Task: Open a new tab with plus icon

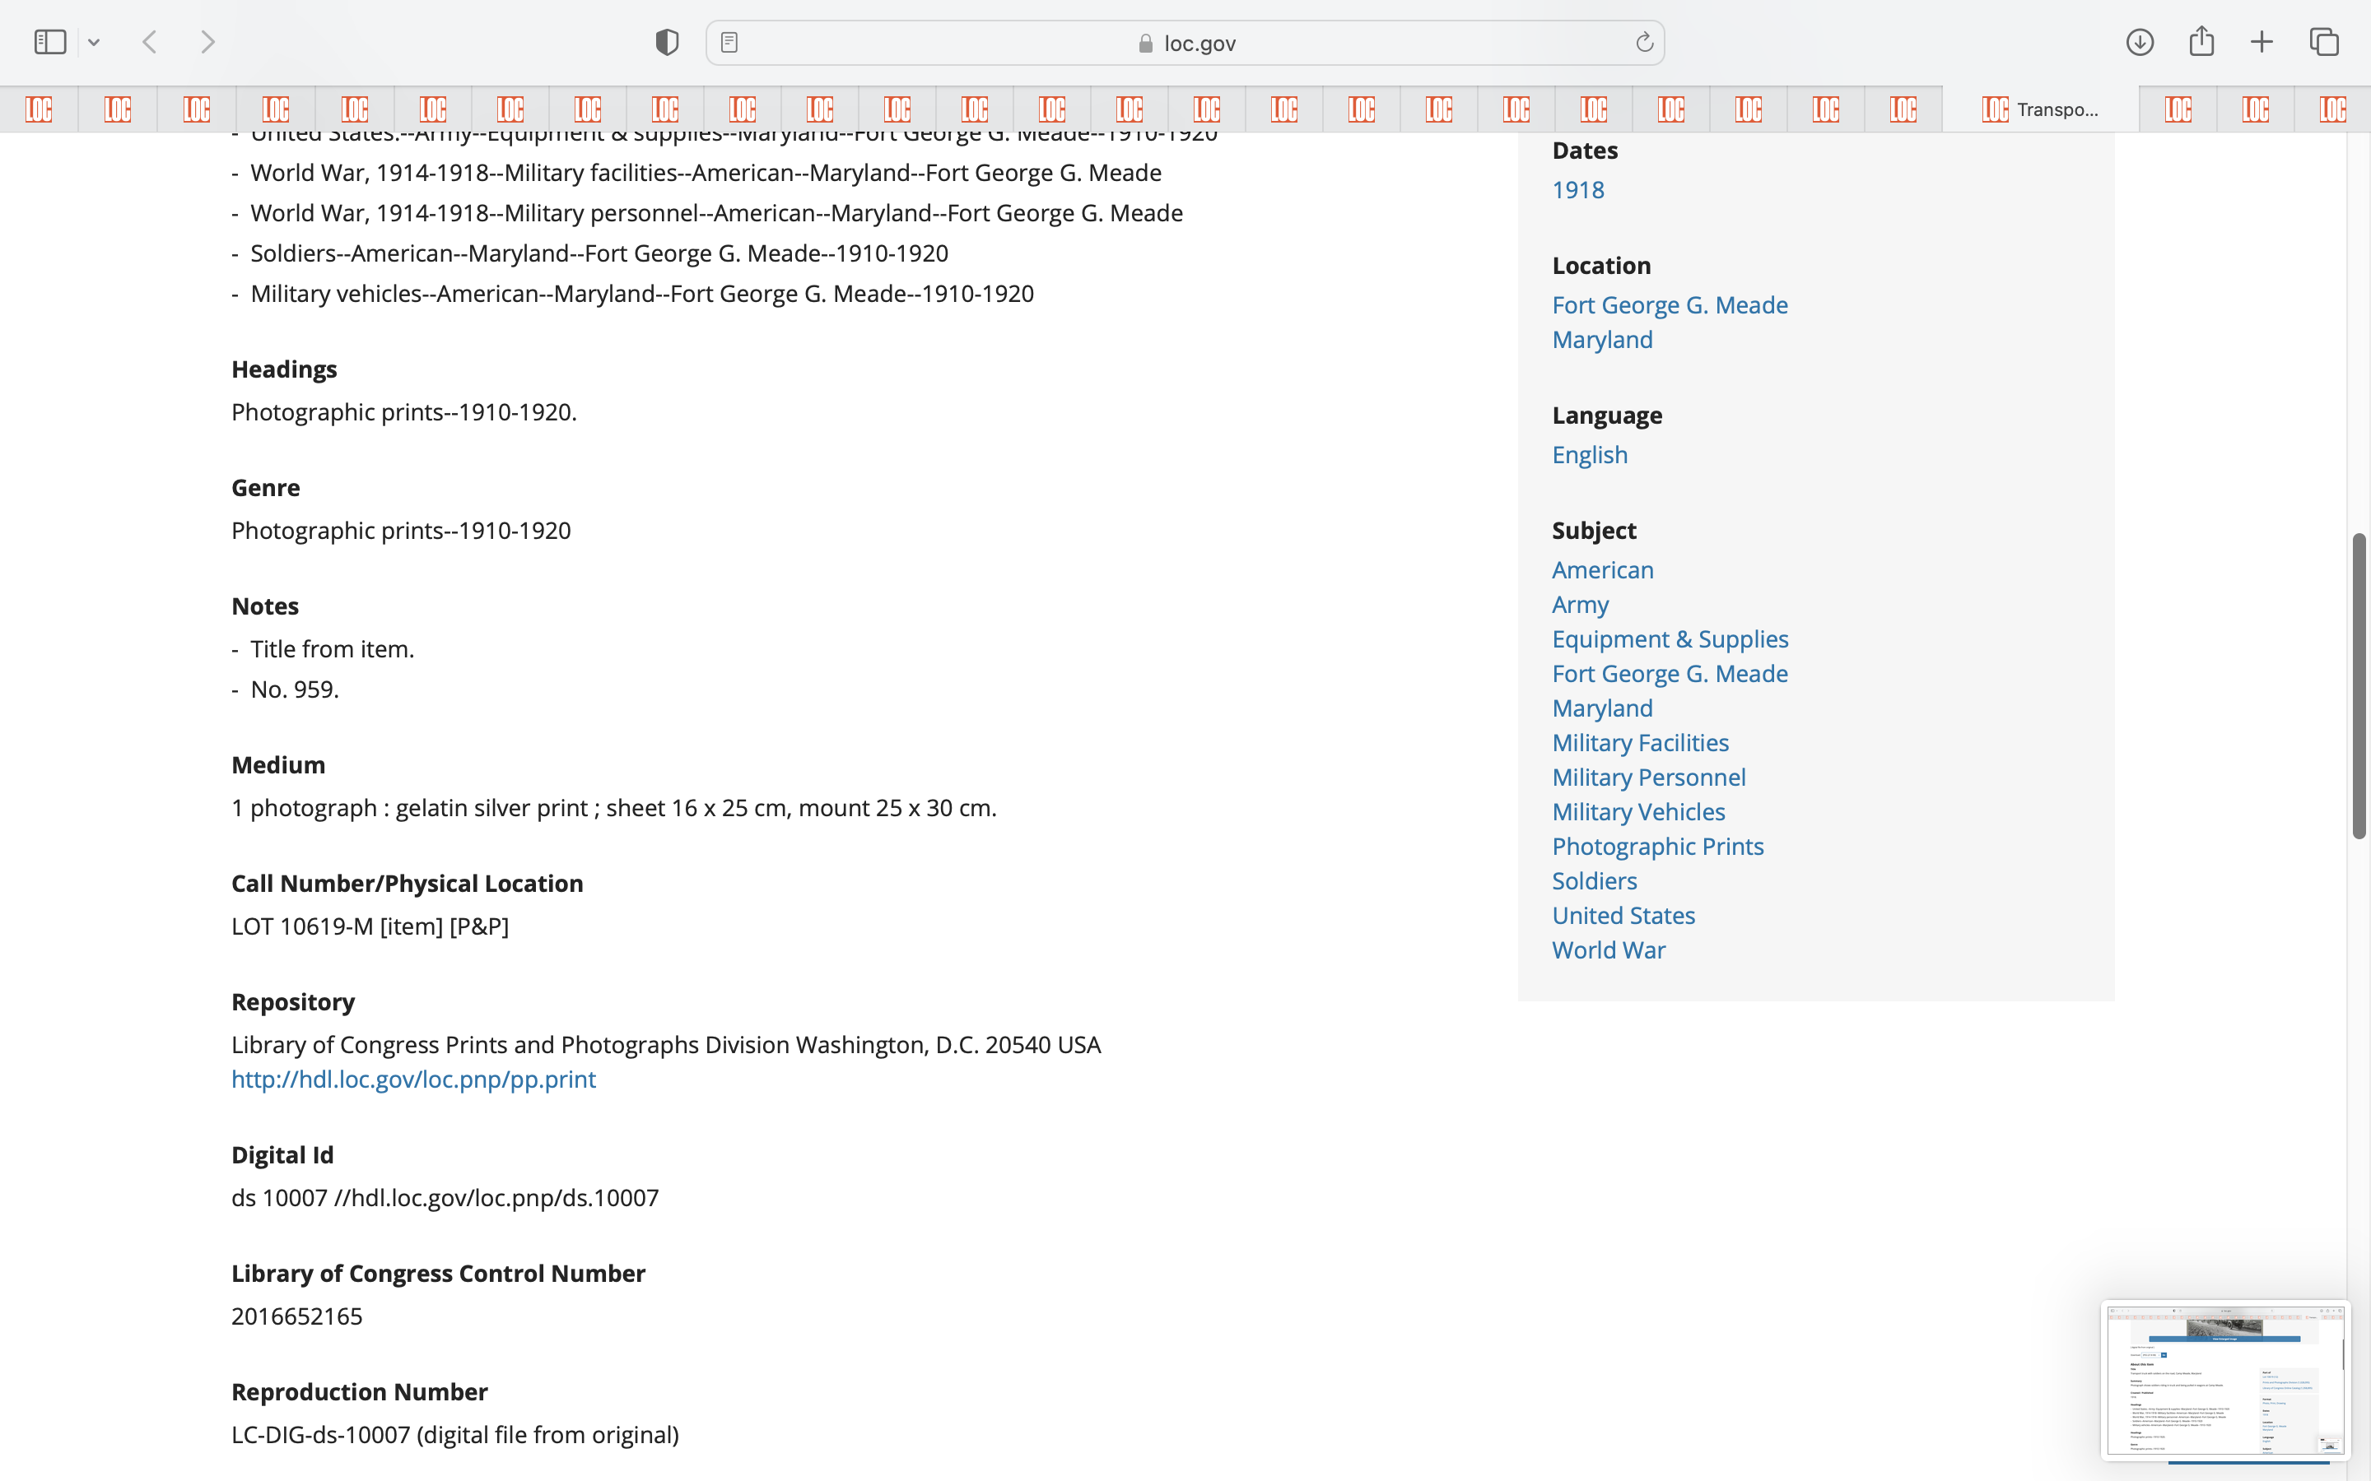Action: tap(2262, 42)
